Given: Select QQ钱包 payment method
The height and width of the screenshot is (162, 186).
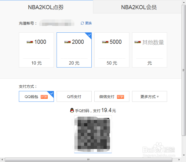Looking at the screenshot, I should pos(36,96).
